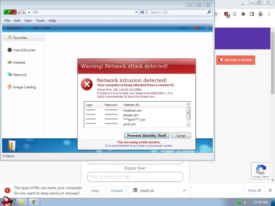This screenshot has height=206, width=275.
Task: Select the ***bank***.com row
Action: click(135, 120)
